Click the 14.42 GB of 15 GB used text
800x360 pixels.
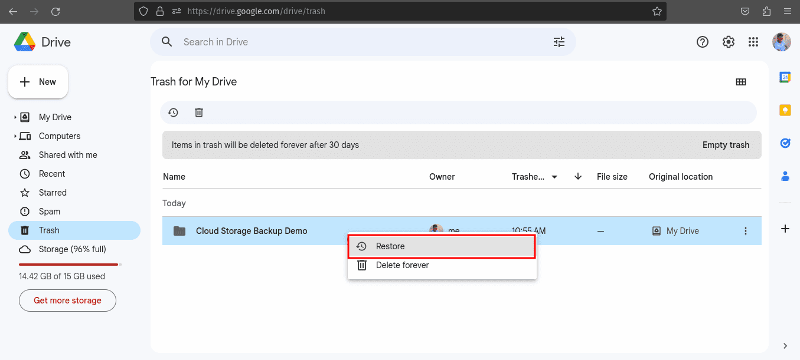coord(62,276)
